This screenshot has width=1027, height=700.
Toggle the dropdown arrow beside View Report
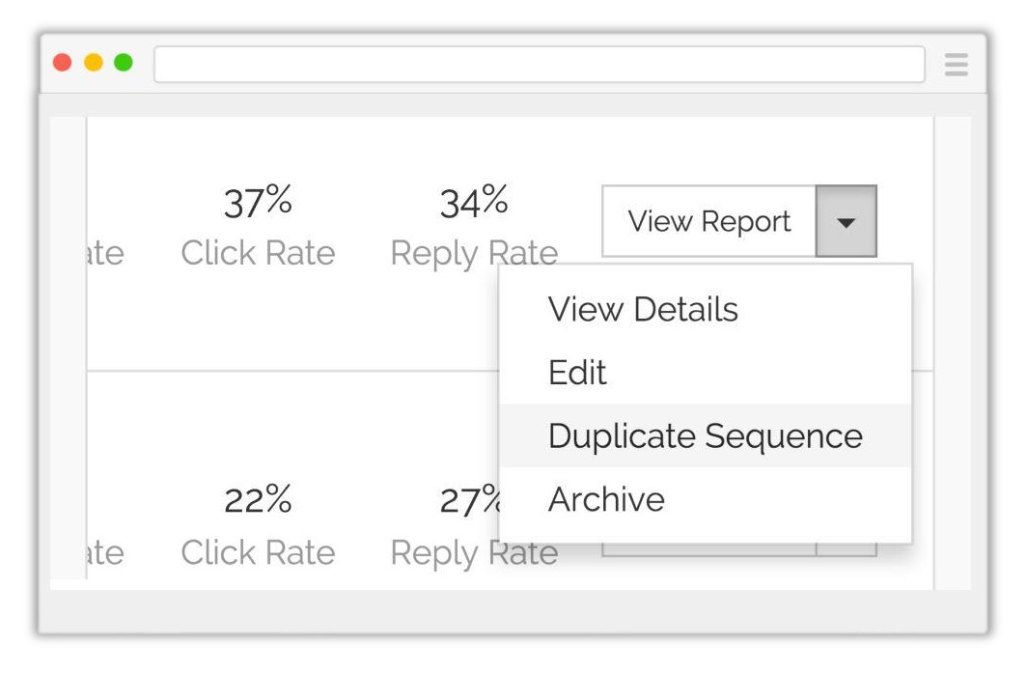coord(847,221)
